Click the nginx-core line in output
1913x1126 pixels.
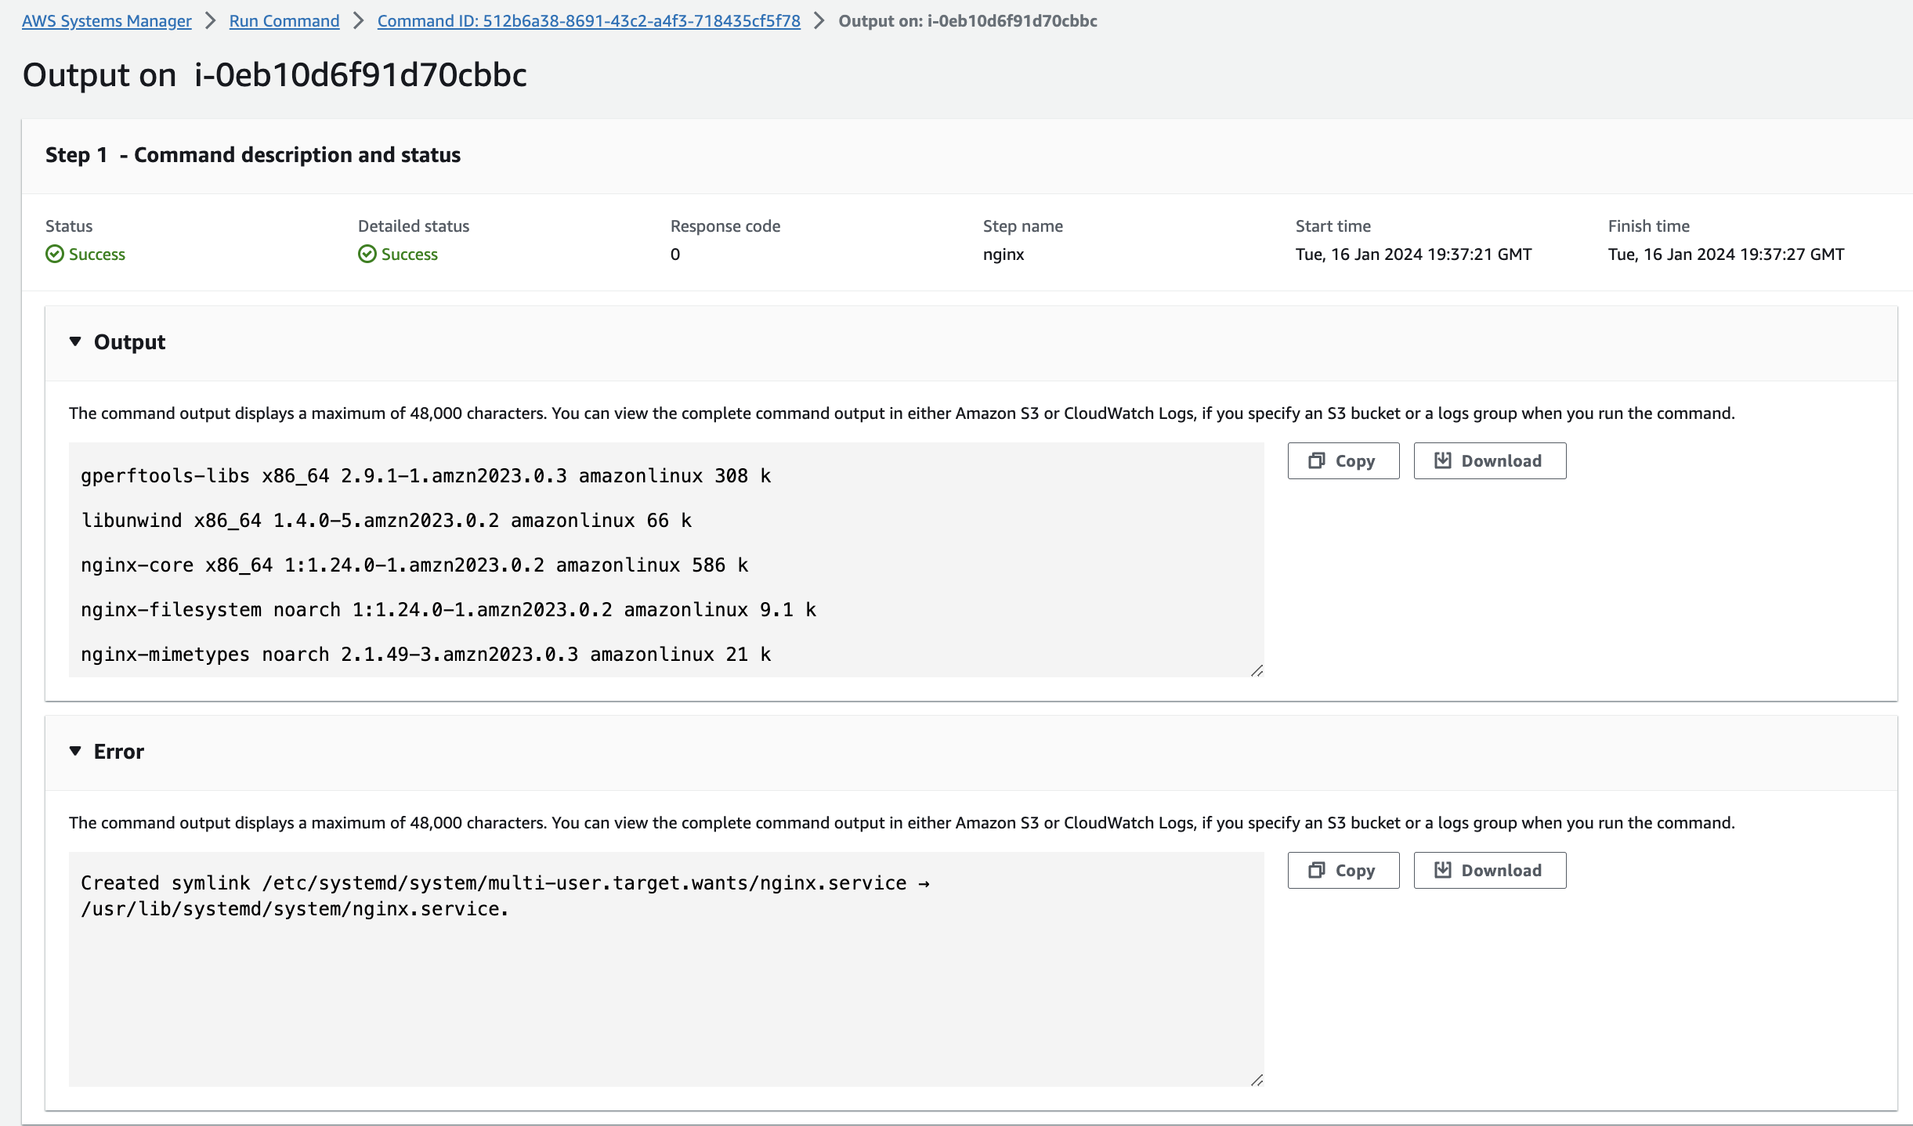point(414,565)
